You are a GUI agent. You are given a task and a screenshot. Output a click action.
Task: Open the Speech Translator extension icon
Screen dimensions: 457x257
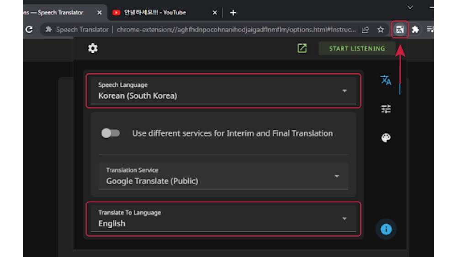(399, 29)
